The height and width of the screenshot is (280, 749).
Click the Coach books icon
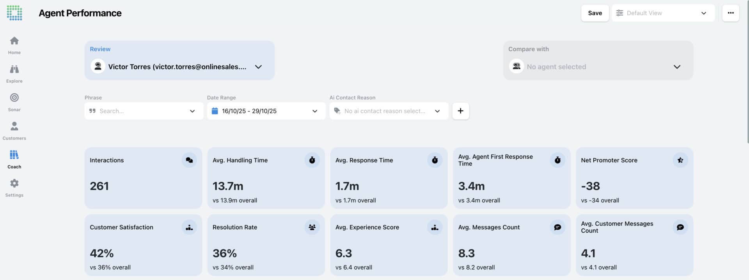pos(14,155)
